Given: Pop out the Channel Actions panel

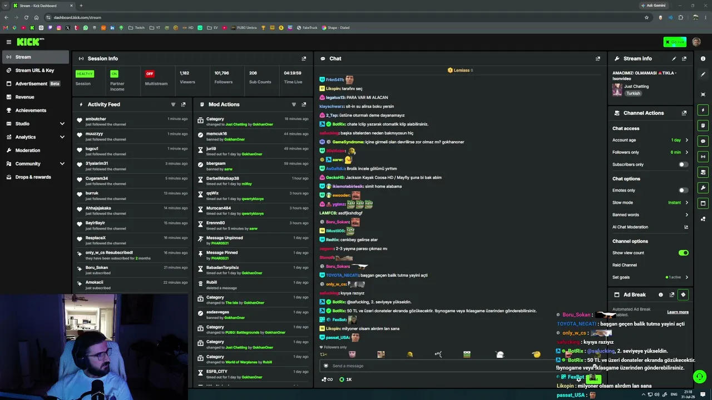Looking at the screenshot, I should (x=684, y=113).
